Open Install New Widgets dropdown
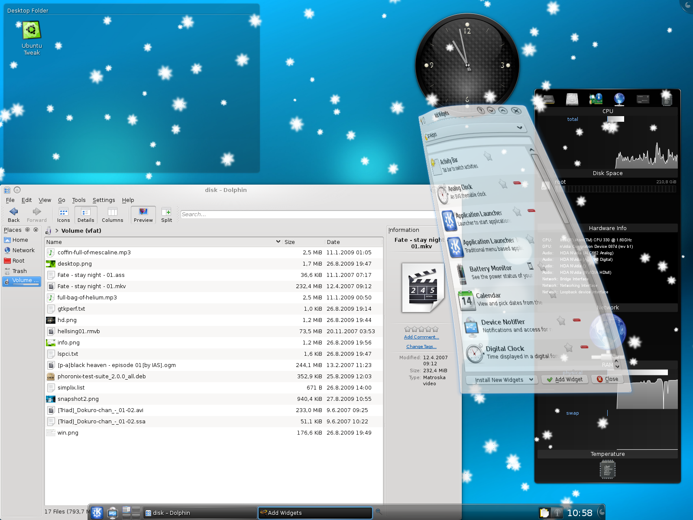Viewport: 693px width, 520px height. coord(502,380)
